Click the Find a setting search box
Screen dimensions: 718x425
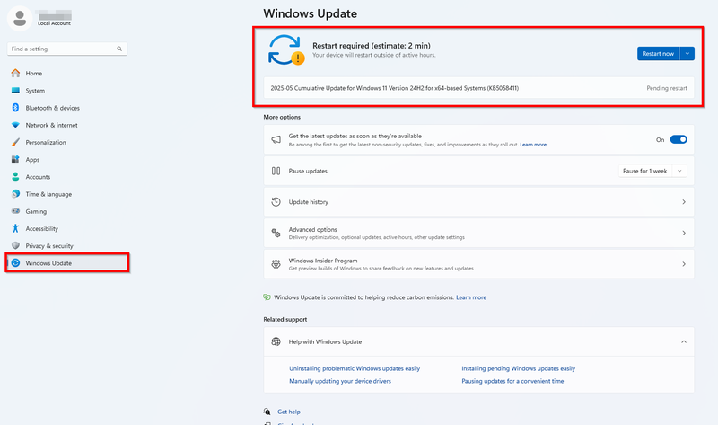[67, 49]
